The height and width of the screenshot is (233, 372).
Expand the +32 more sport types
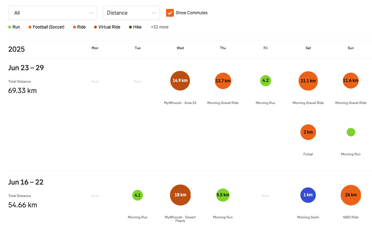[159, 27]
